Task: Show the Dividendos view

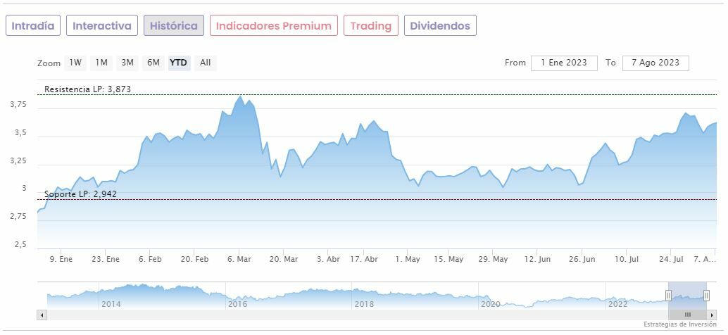Action: (x=440, y=26)
